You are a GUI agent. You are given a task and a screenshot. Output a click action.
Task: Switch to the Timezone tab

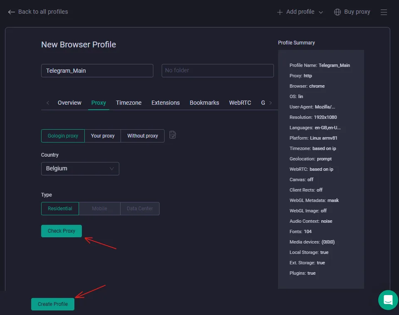point(129,103)
